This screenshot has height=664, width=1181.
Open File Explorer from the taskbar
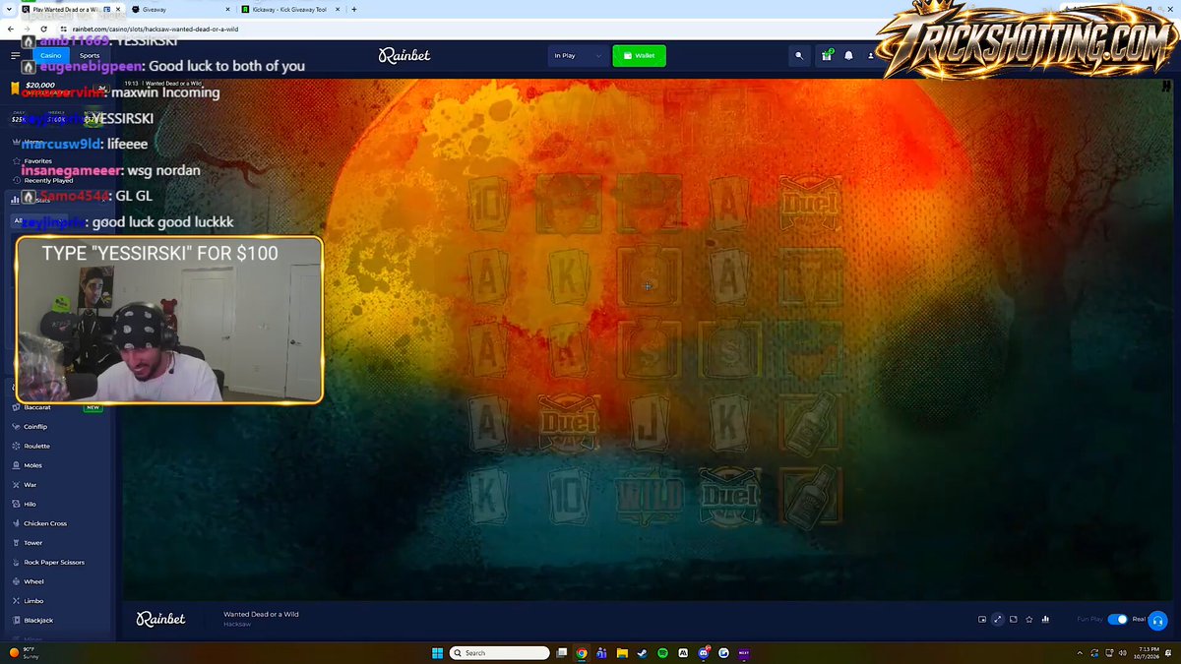[622, 653]
